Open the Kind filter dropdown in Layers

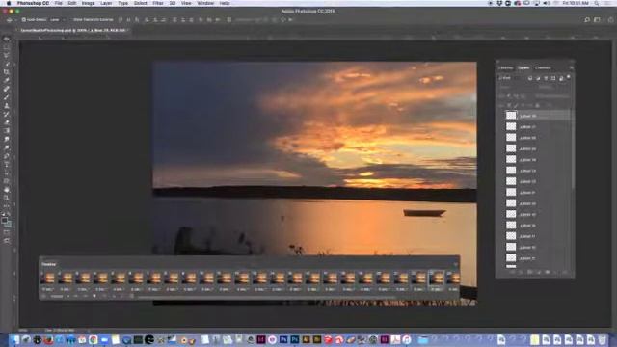click(510, 78)
